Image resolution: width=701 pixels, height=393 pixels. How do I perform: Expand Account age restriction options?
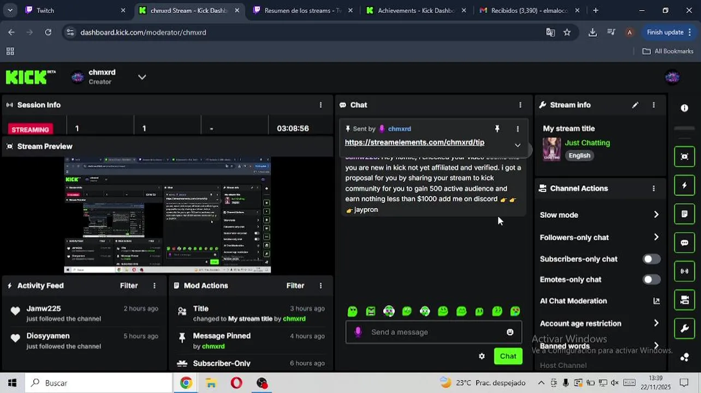coord(656,324)
